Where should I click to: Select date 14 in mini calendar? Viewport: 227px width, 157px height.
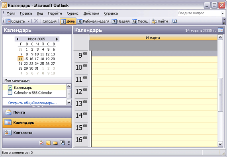point(20,59)
